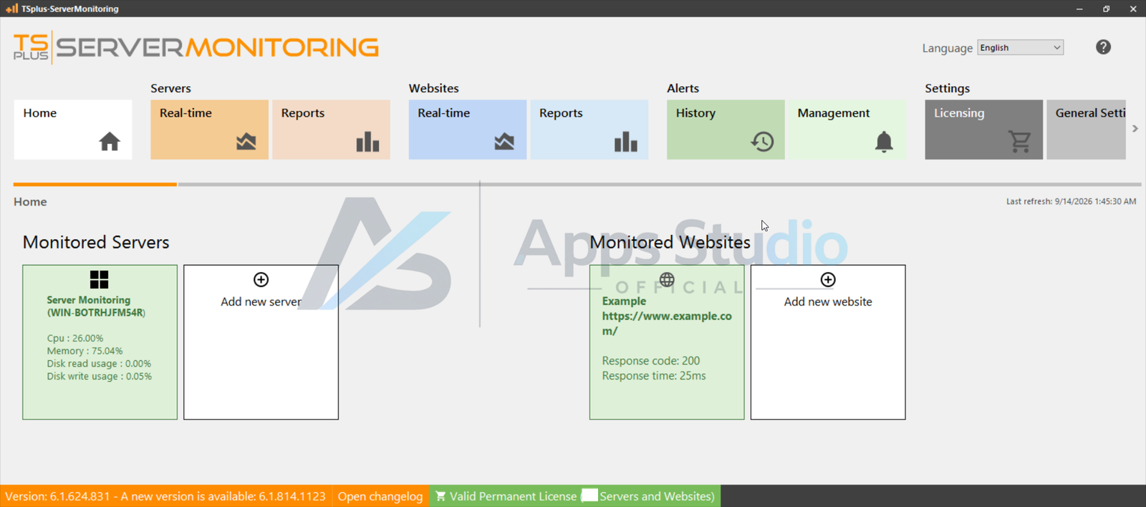Open the Language dropdown
Screen dimensions: 1146x507
pos(1020,47)
